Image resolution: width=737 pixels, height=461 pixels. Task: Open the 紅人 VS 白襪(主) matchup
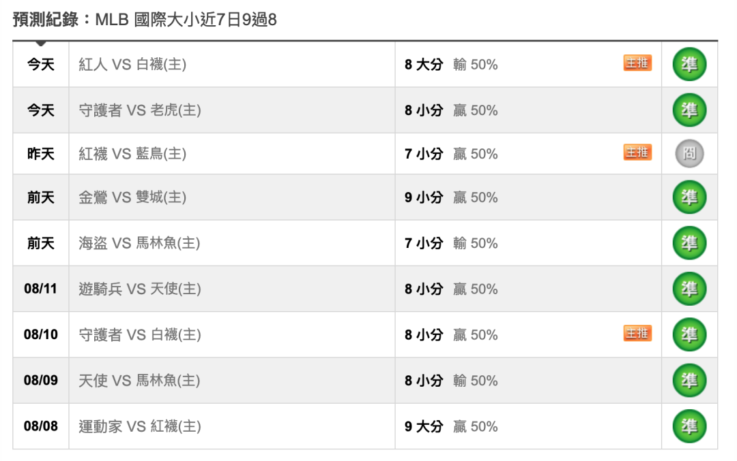point(132,64)
